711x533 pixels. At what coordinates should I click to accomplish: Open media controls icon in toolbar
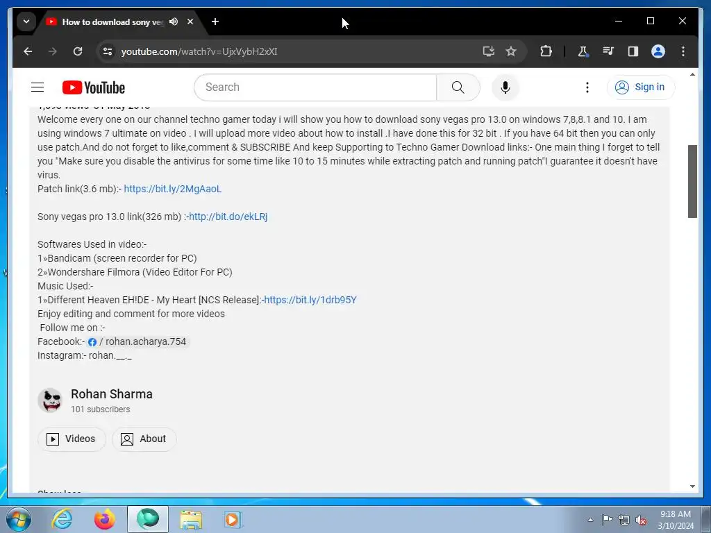(x=608, y=51)
